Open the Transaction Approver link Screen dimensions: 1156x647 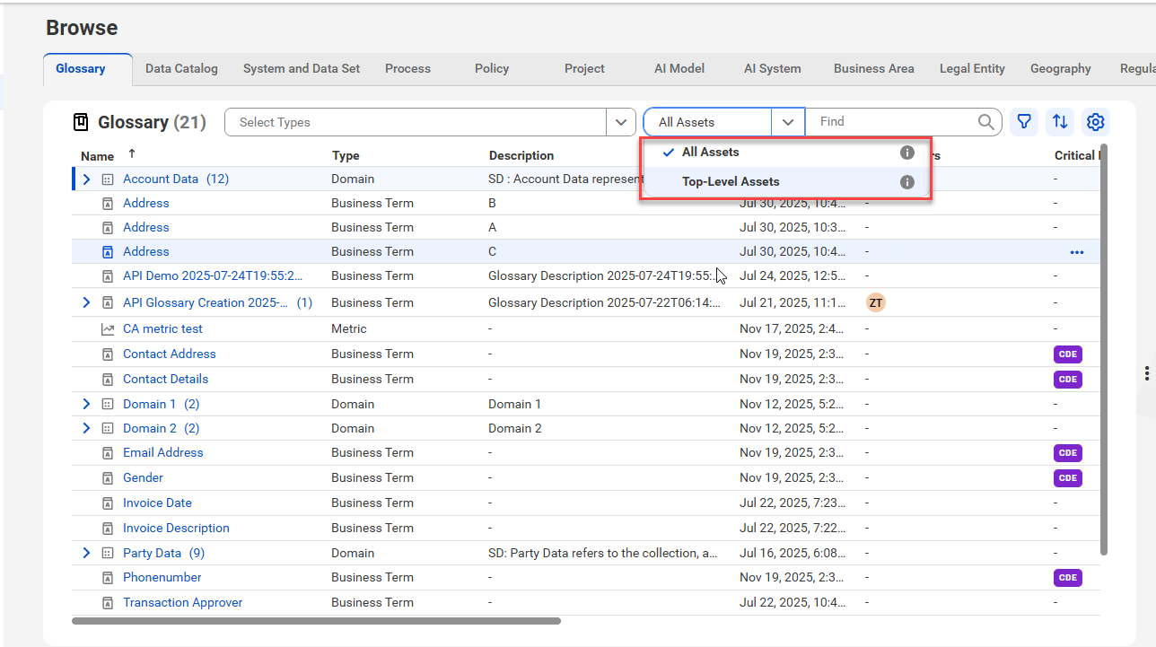click(183, 603)
